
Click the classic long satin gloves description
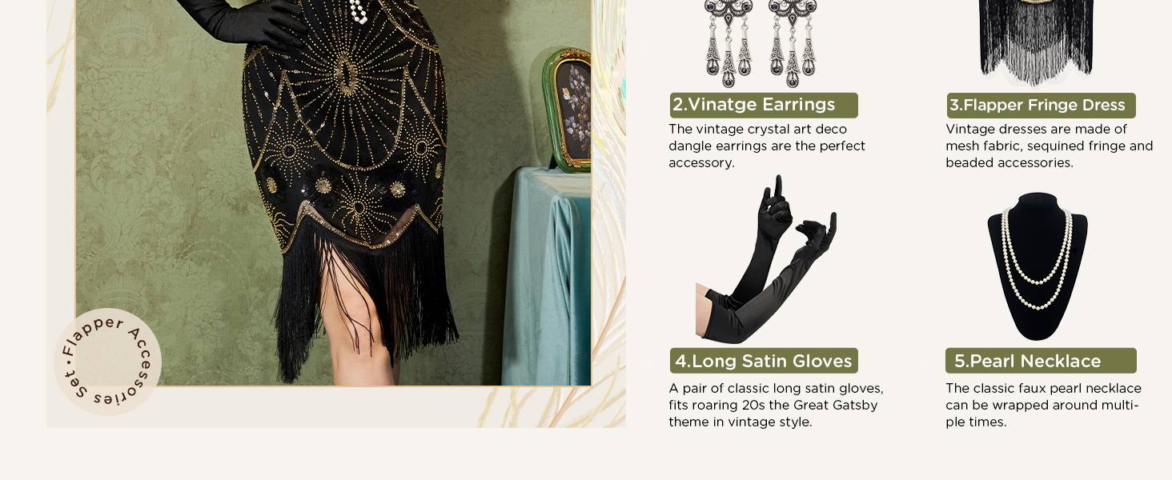click(x=777, y=405)
